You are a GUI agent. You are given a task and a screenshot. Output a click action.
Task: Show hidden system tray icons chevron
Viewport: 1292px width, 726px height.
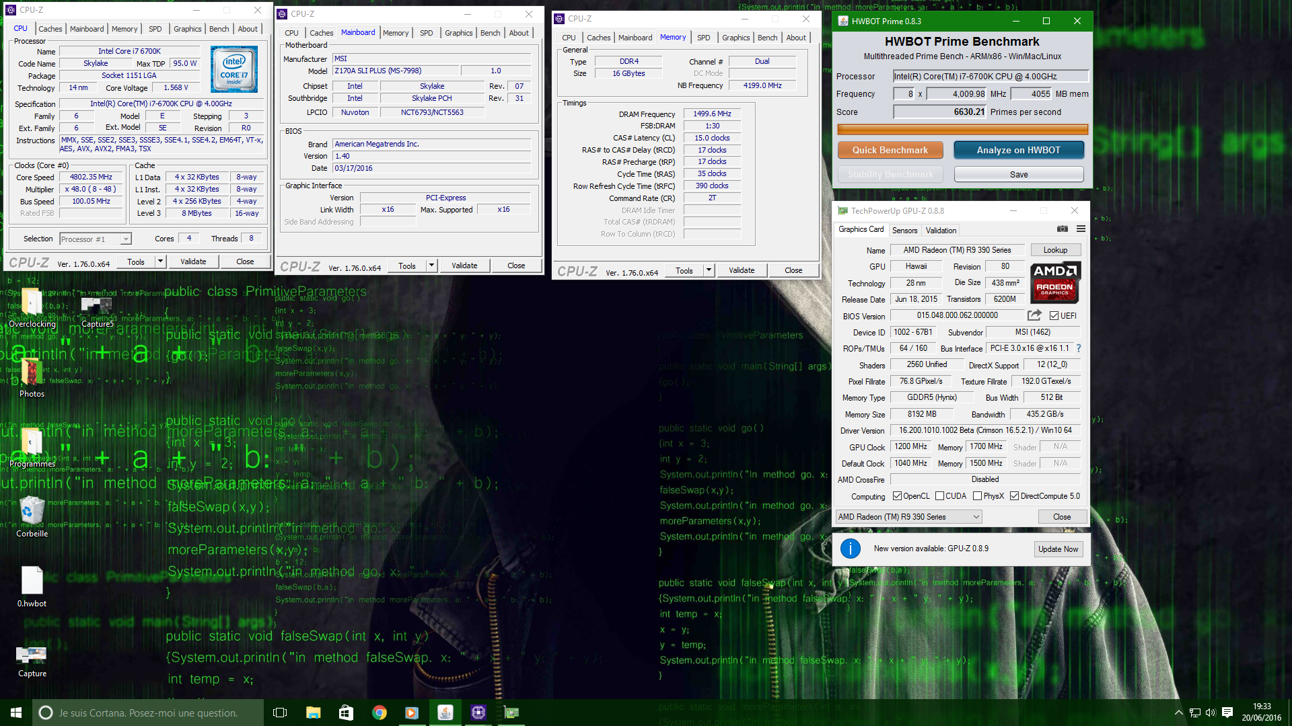1178,713
